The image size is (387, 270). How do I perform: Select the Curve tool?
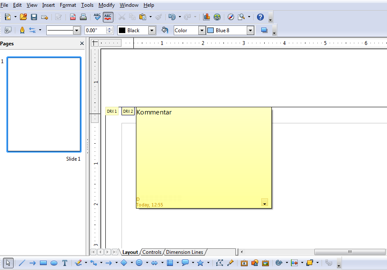coord(79,263)
